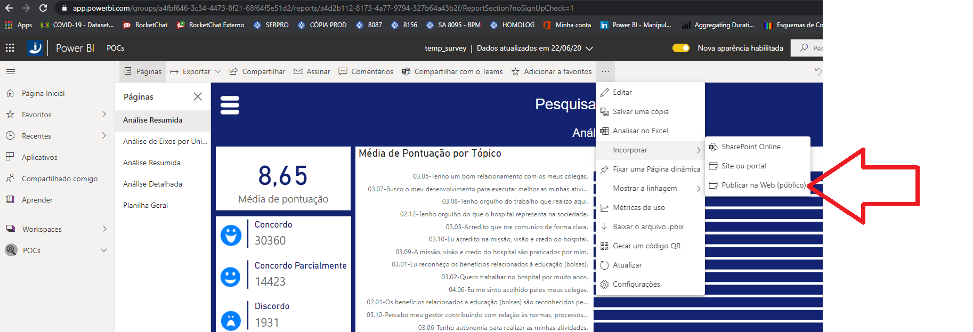The image size is (973, 332).
Task: Click Atualizar in the menu
Action: click(x=650, y=265)
